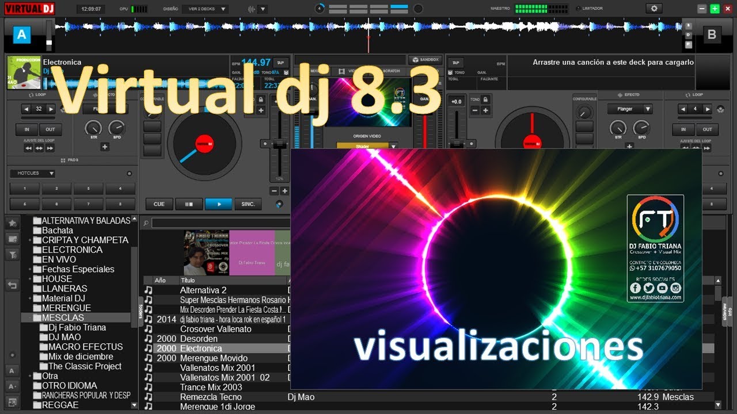Expand the HOUSE folder
Viewport: 737px width, 414px height.
(x=30, y=279)
